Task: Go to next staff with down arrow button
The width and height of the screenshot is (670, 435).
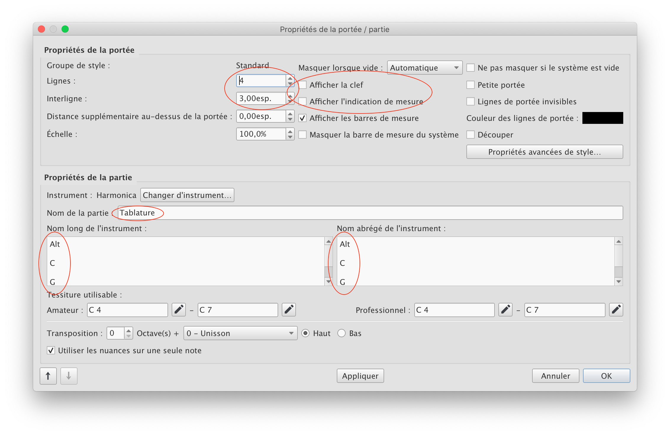Action: click(69, 376)
